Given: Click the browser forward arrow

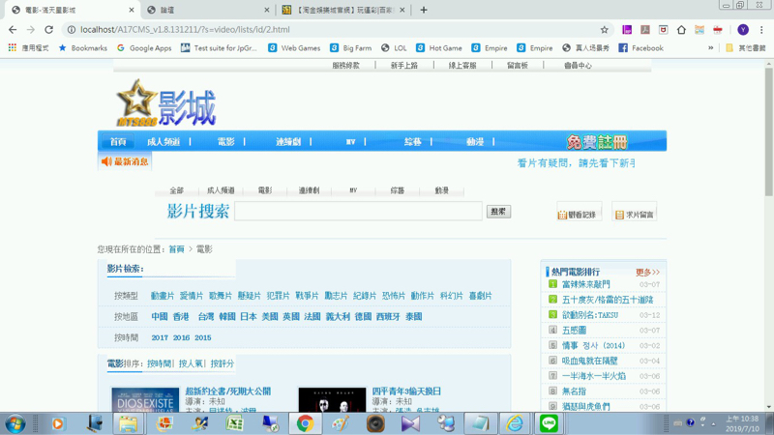Looking at the screenshot, I should [31, 30].
